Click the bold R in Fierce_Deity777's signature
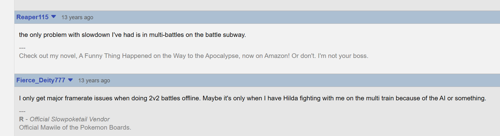500x136 pixels. click(x=21, y=119)
